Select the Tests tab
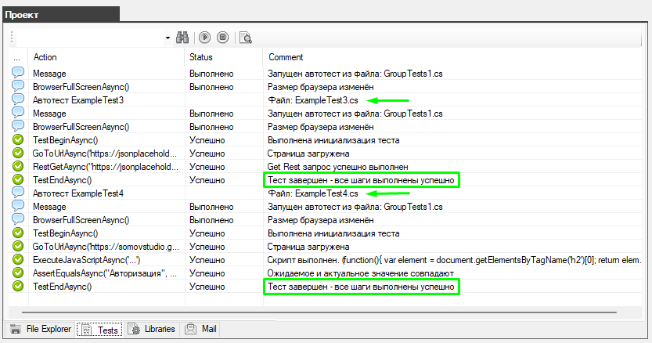Screen dimensions: 652x343 (99, 330)
